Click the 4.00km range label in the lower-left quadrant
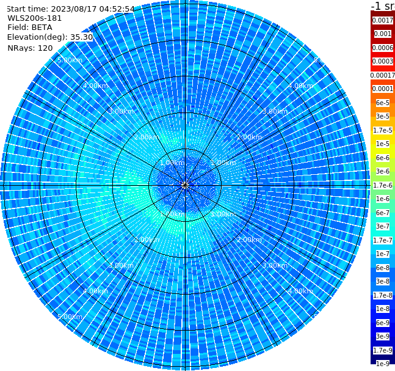The height and width of the screenshot is (371, 395). click(x=95, y=291)
